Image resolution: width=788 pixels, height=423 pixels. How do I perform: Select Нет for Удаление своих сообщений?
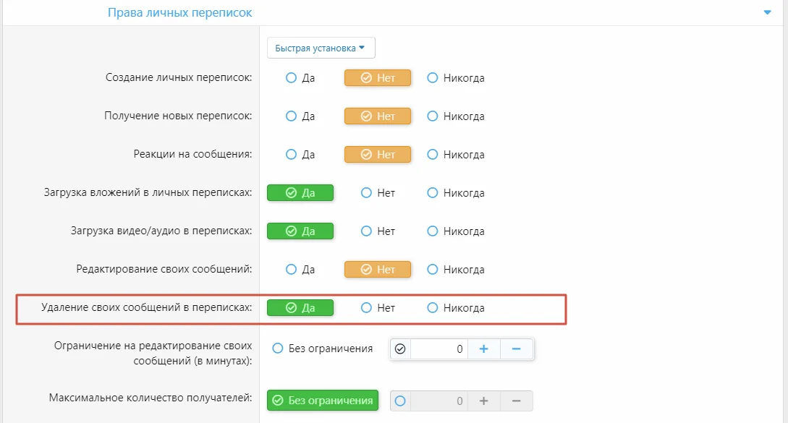(x=378, y=307)
